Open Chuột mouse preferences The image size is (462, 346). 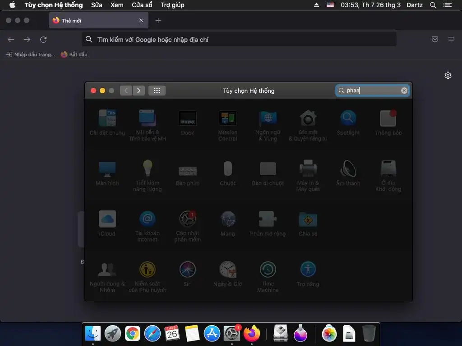click(227, 173)
